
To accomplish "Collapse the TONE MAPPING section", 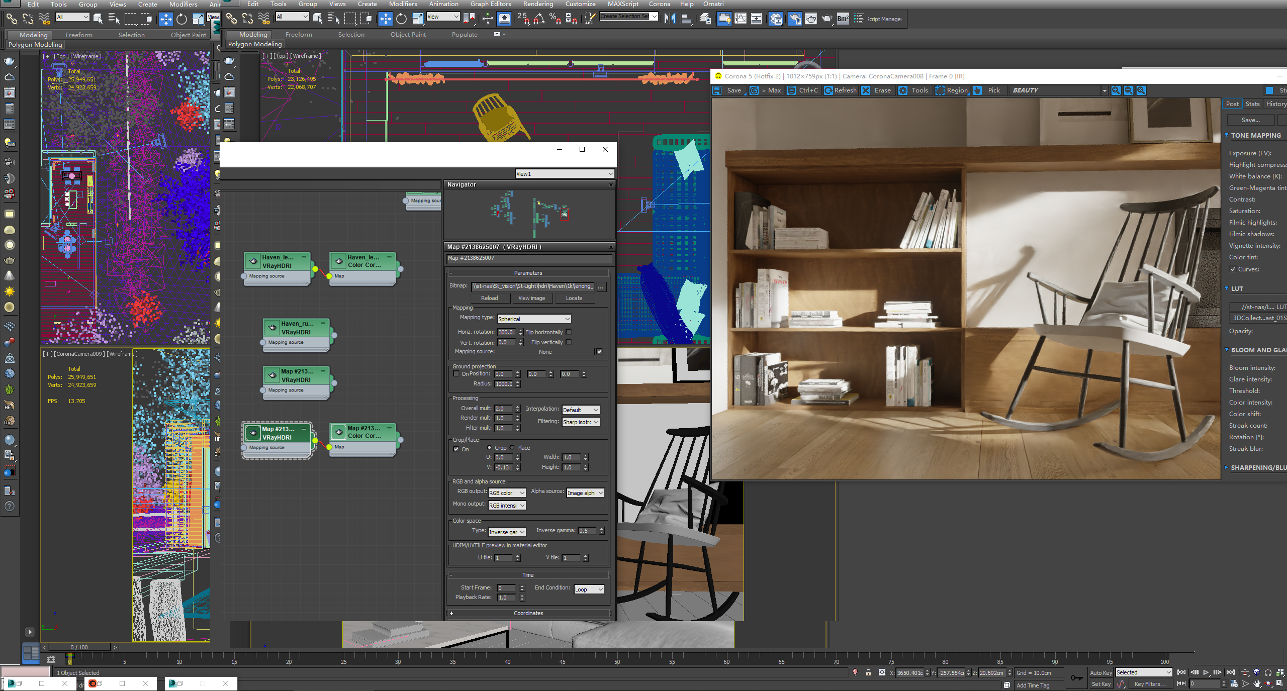I will pyautogui.click(x=1227, y=135).
